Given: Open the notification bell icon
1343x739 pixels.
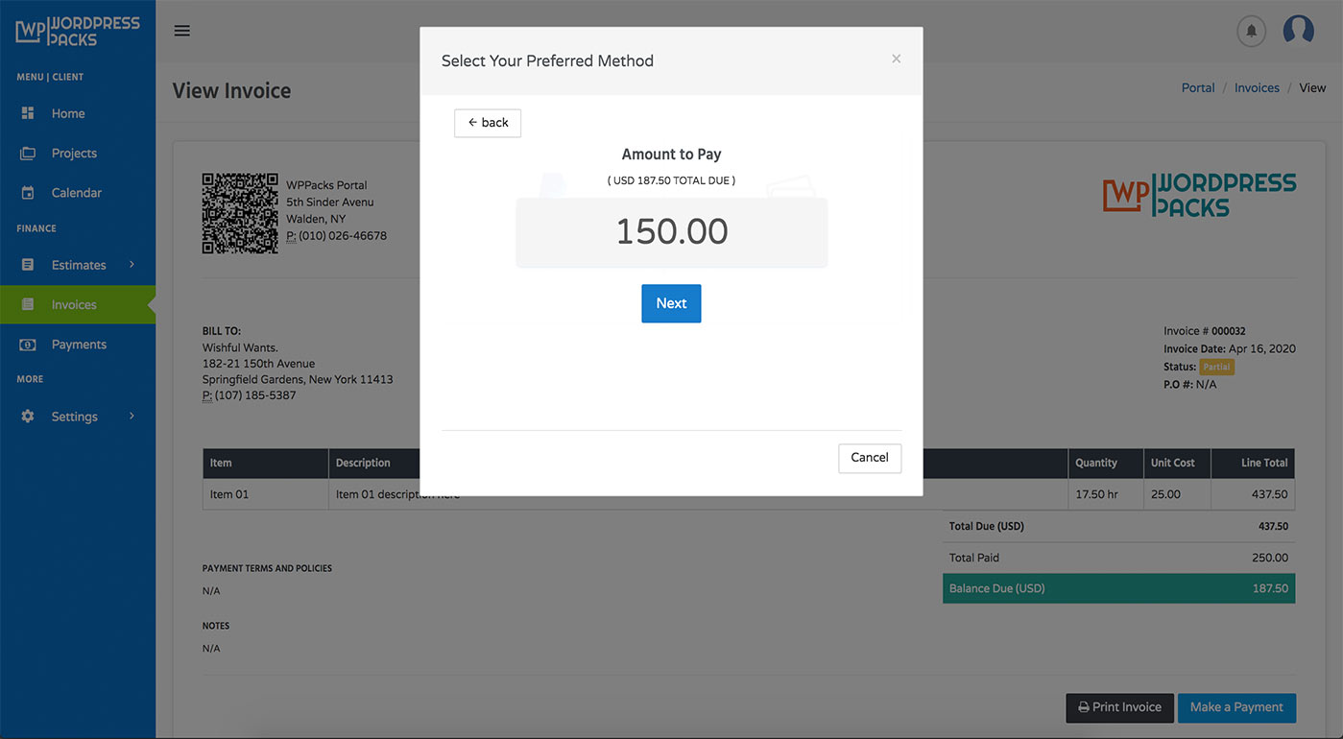Looking at the screenshot, I should (1251, 30).
